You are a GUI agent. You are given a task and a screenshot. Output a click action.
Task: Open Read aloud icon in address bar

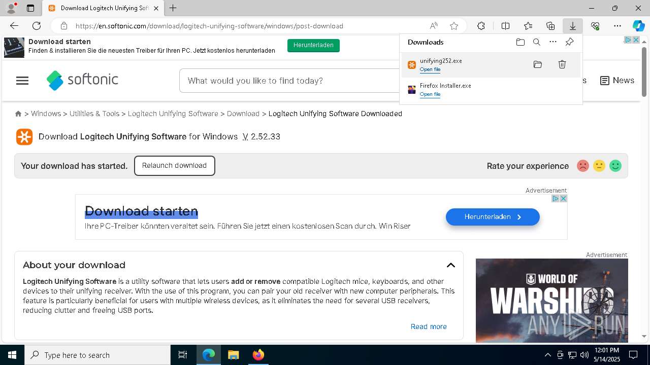coord(434,26)
